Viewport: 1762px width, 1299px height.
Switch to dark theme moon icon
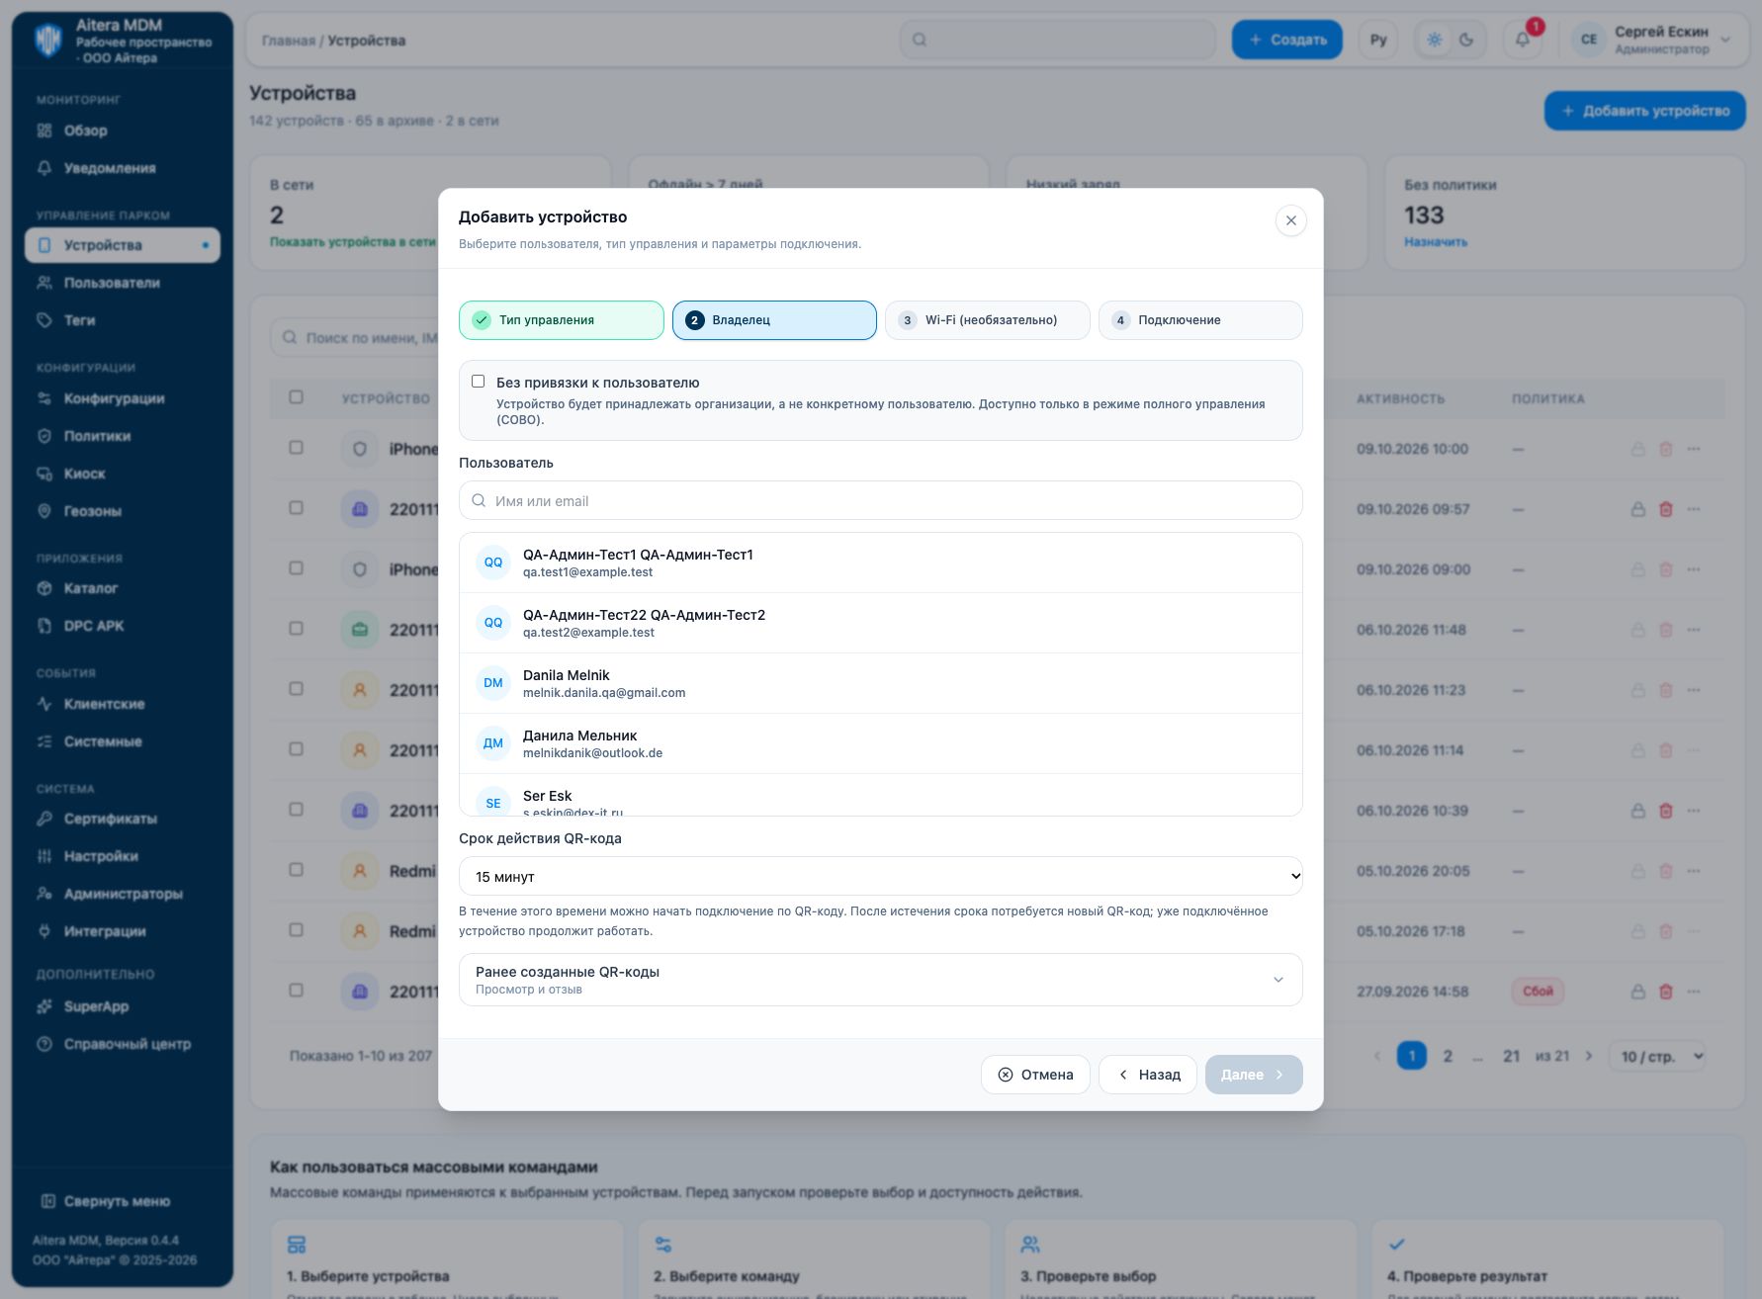[x=1466, y=40]
